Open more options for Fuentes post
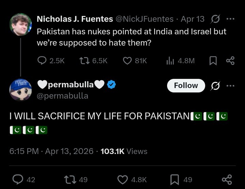 (230, 19)
